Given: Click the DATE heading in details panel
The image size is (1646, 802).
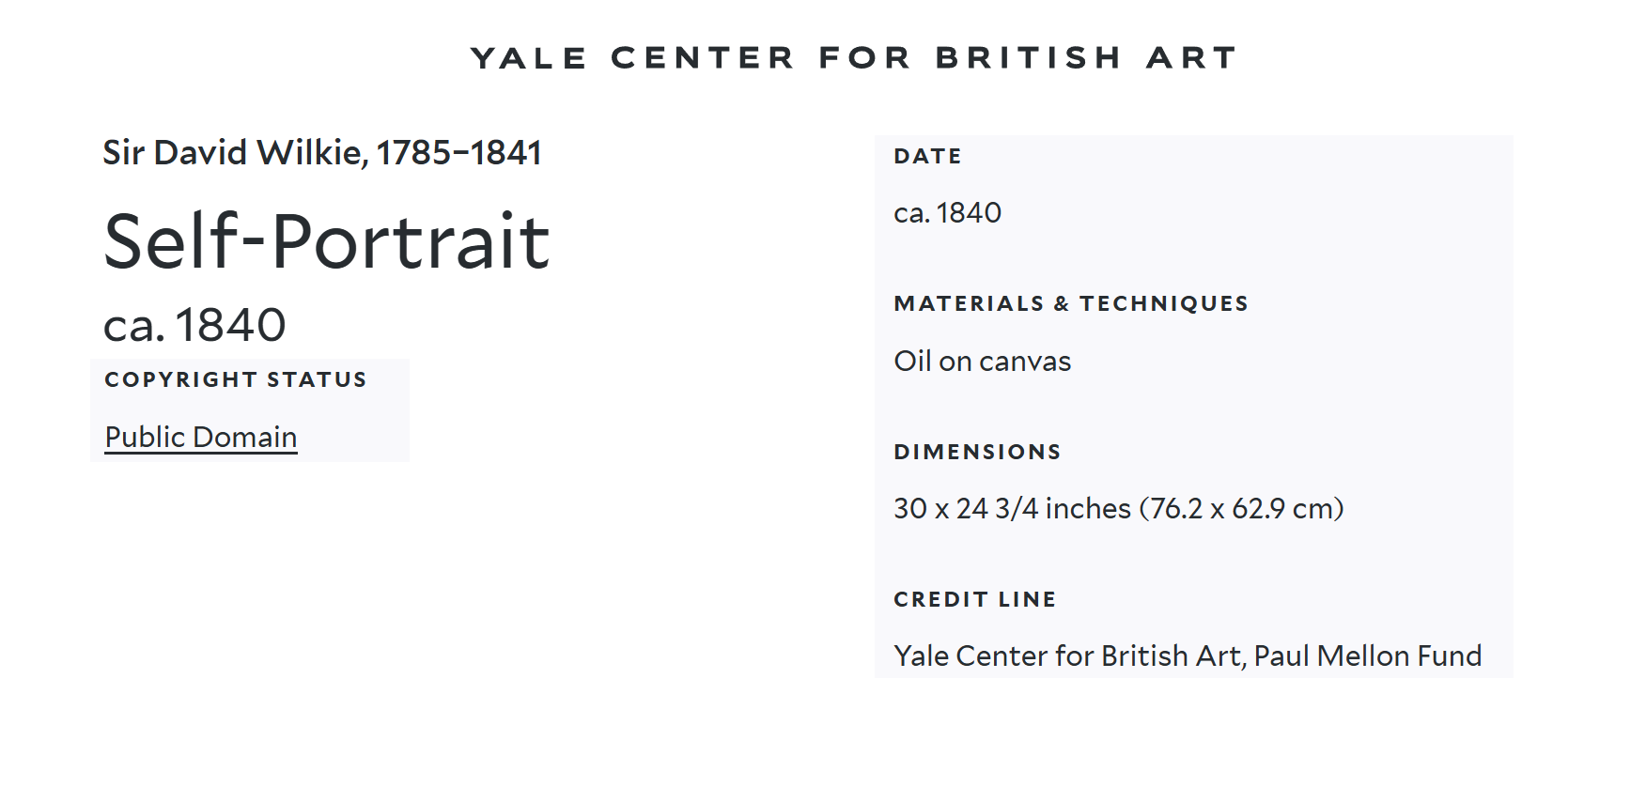Looking at the screenshot, I should click(x=928, y=156).
